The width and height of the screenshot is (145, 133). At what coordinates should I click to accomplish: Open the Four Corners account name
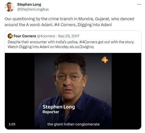point(25,36)
